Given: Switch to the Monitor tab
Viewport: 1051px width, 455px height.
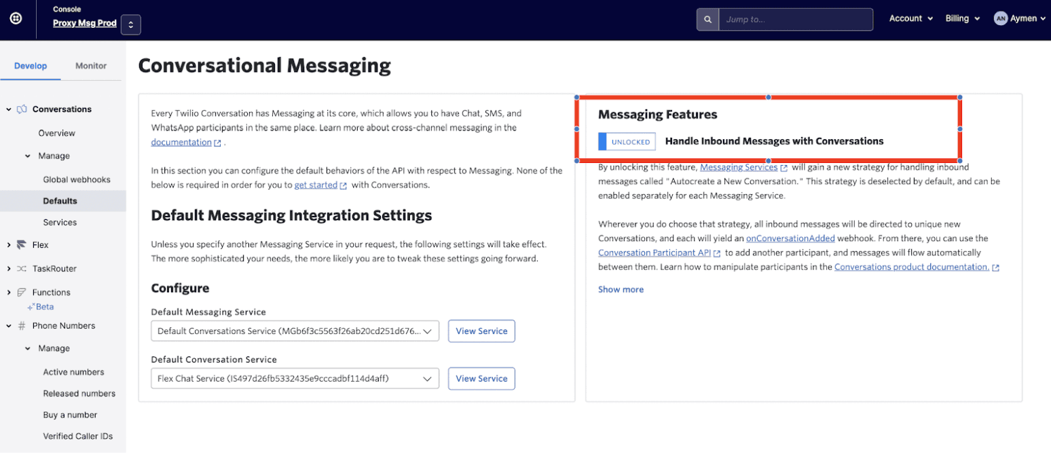Looking at the screenshot, I should [x=90, y=66].
